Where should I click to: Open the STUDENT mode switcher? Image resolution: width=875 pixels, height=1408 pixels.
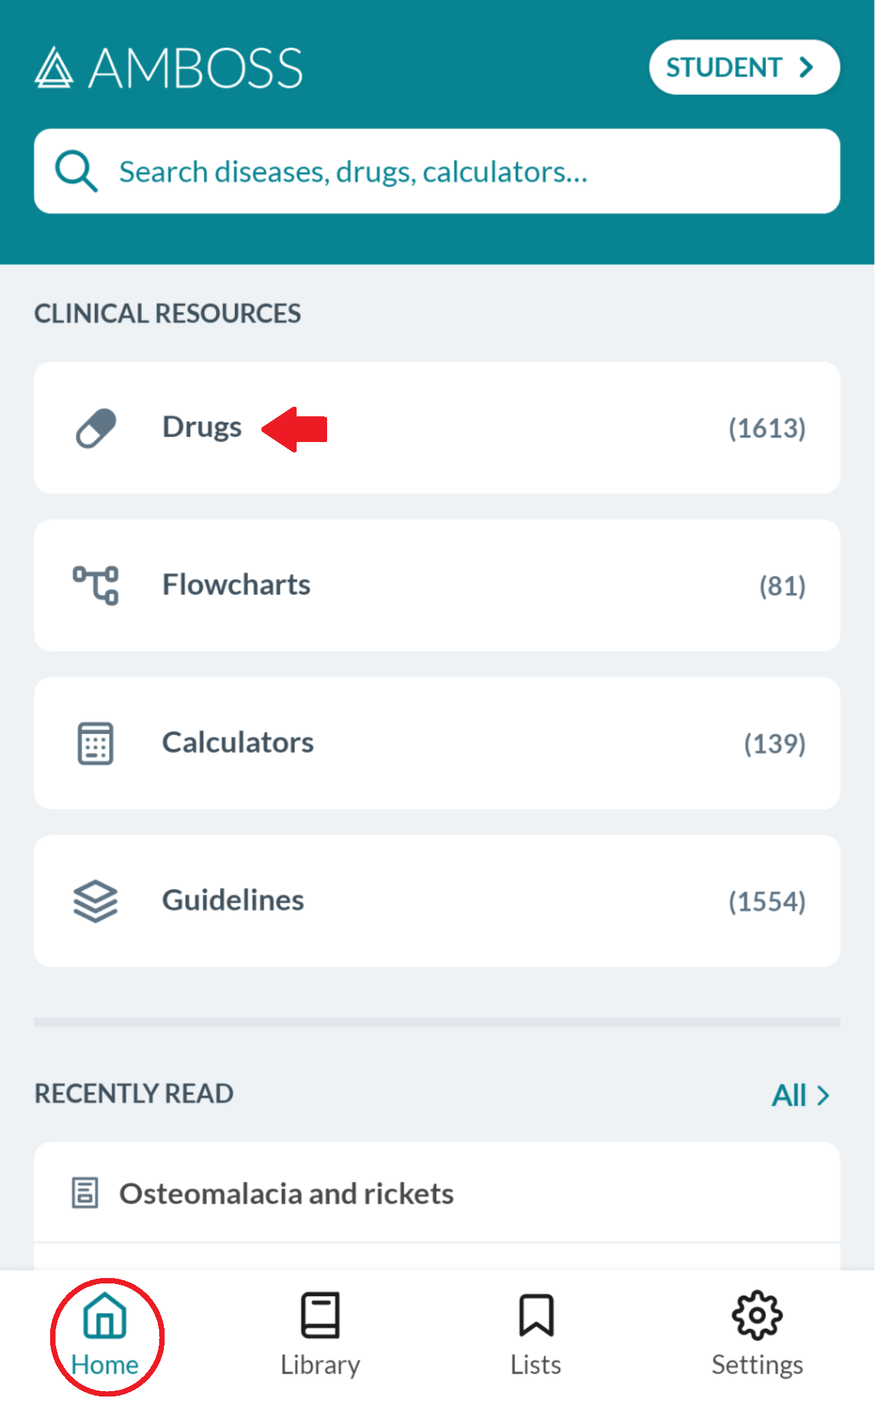pos(744,67)
